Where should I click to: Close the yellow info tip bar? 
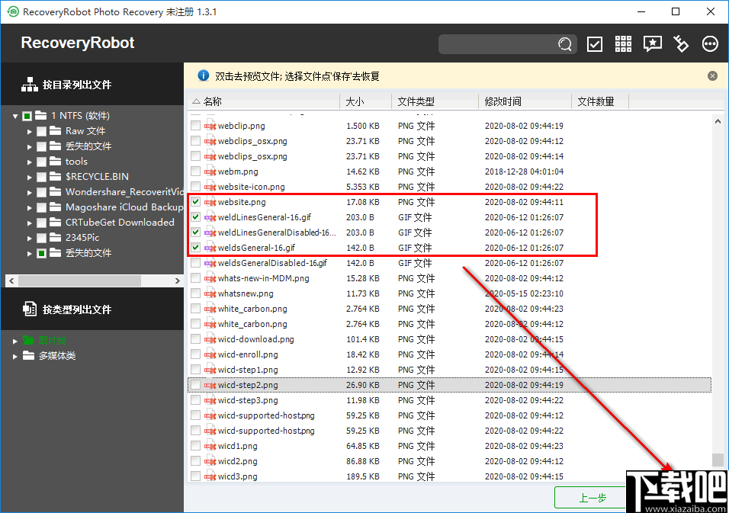[x=712, y=75]
